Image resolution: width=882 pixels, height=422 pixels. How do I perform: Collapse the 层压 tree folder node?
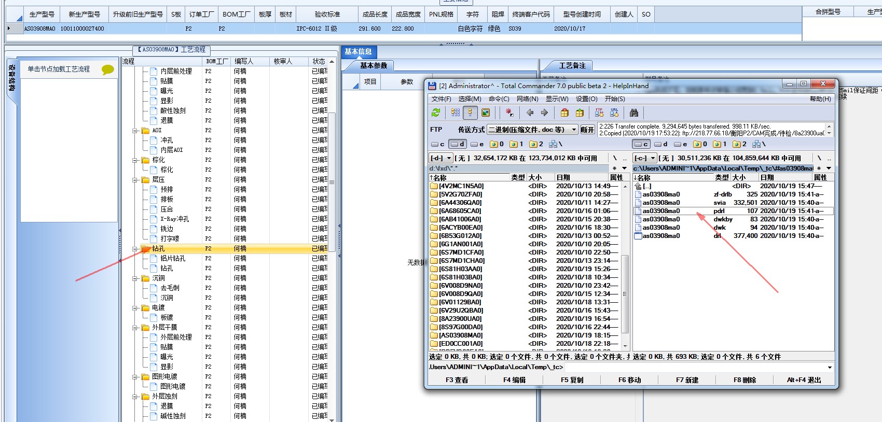135,180
